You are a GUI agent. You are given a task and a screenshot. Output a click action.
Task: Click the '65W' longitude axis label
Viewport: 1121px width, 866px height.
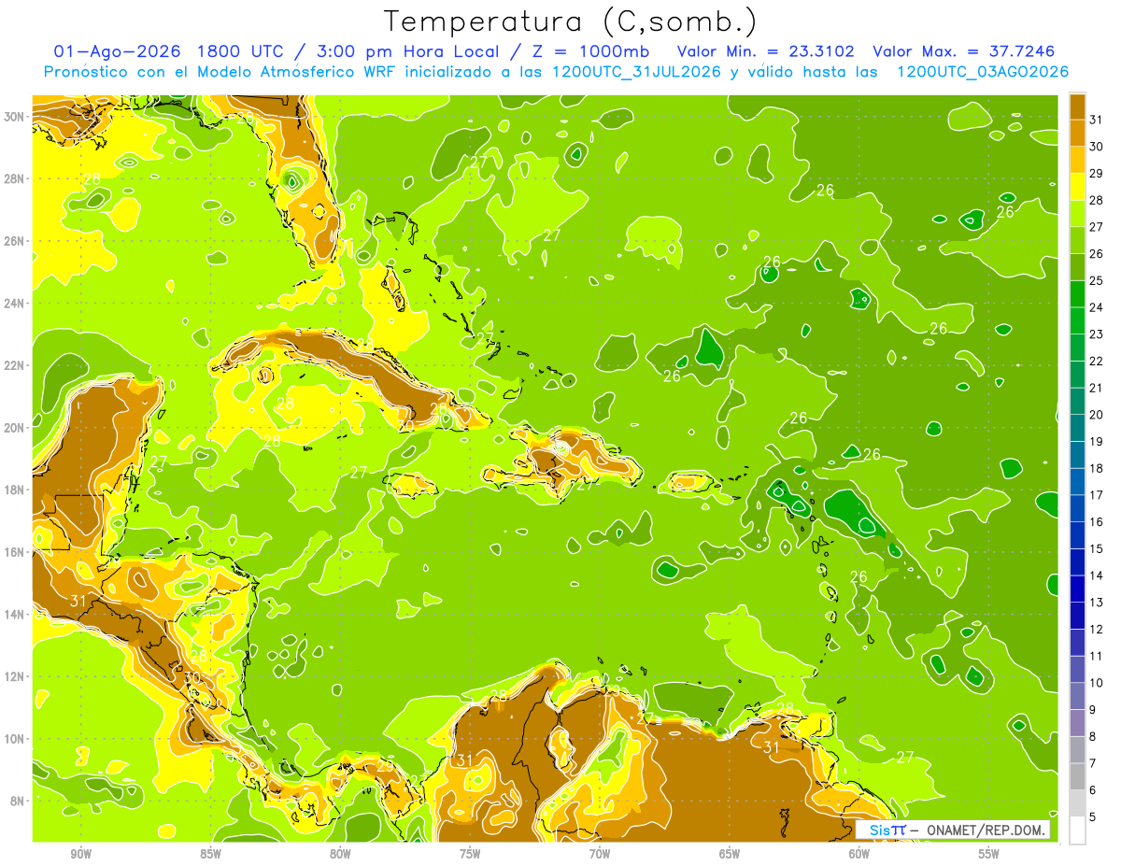[730, 853]
